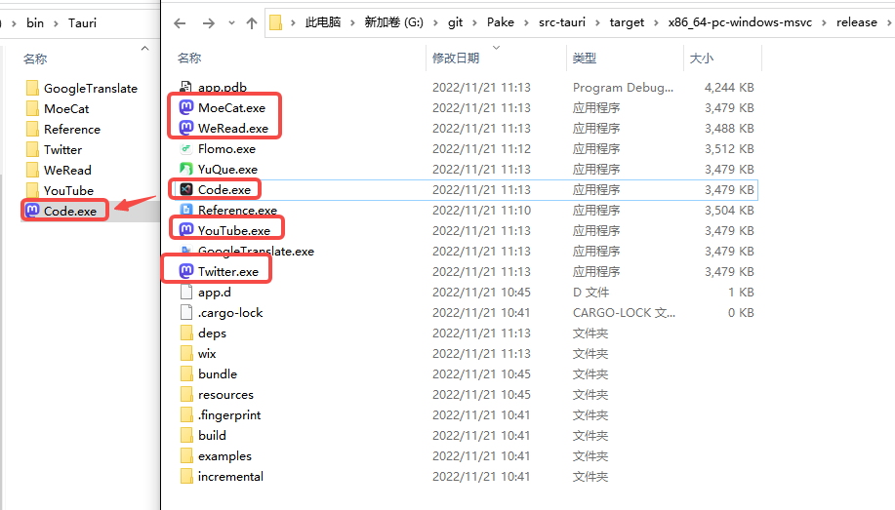Image resolution: width=895 pixels, height=510 pixels.
Task: Click the 'D 文件' type of app.d
Action: (x=590, y=293)
